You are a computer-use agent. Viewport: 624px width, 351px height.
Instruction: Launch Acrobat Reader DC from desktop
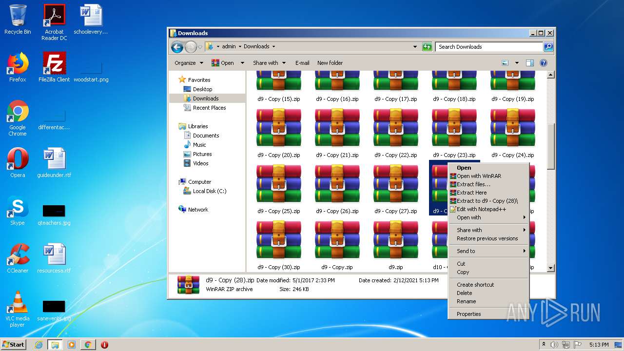[x=54, y=22]
